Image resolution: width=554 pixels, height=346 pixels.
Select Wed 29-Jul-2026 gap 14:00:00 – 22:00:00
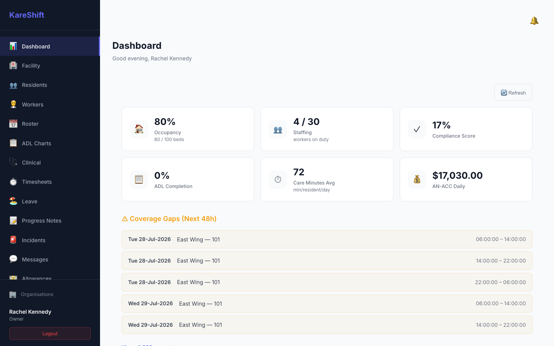pos(327,325)
